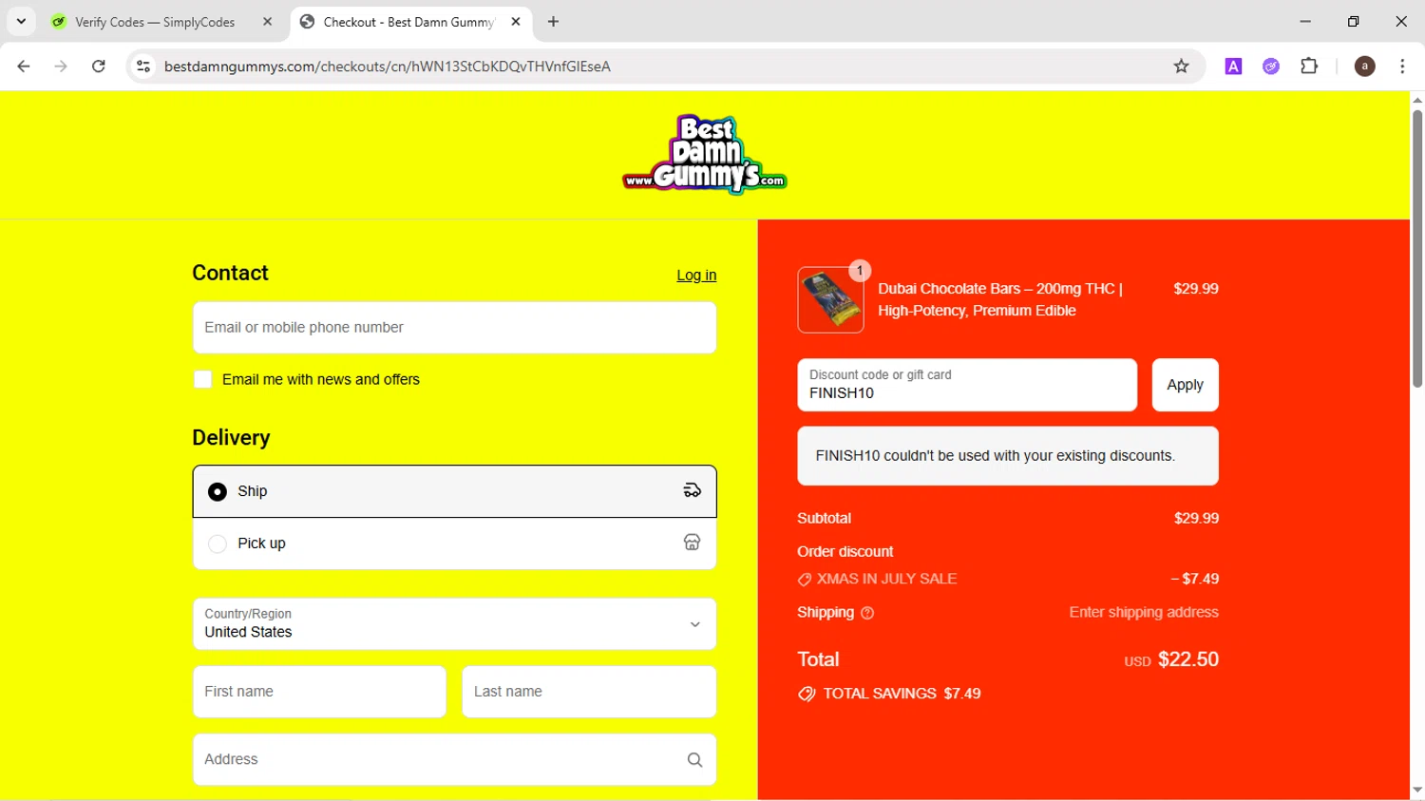This screenshot has height=801, width=1425.
Task: Close the Verify Codes SimplyCodes tab
Action: [267, 21]
